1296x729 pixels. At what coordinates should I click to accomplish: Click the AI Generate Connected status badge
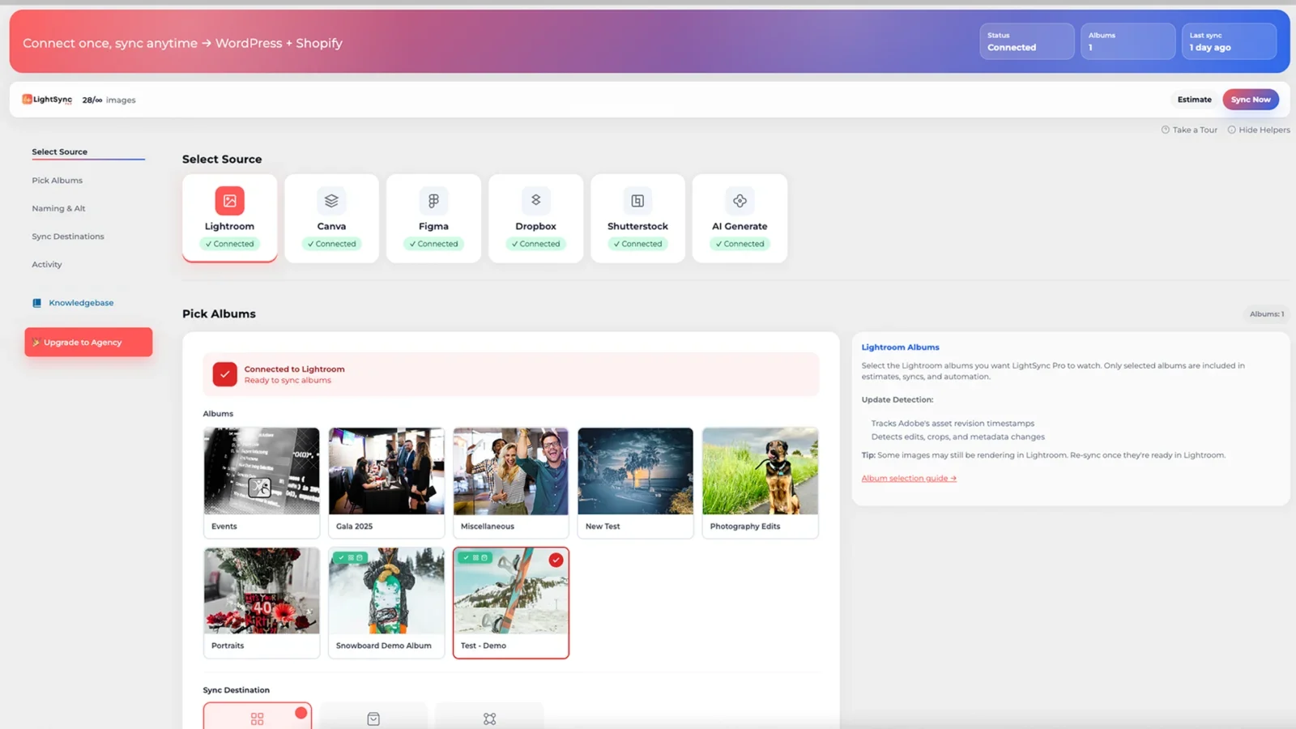click(740, 244)
